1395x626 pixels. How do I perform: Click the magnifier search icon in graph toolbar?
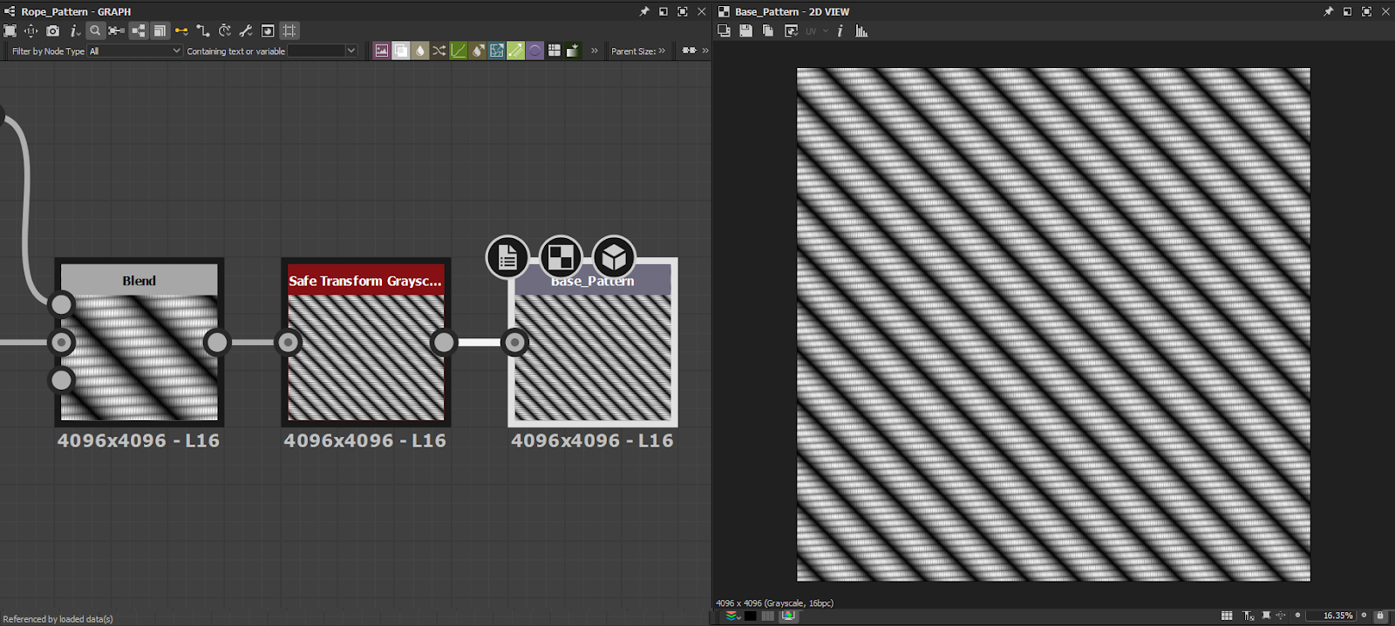95,31
